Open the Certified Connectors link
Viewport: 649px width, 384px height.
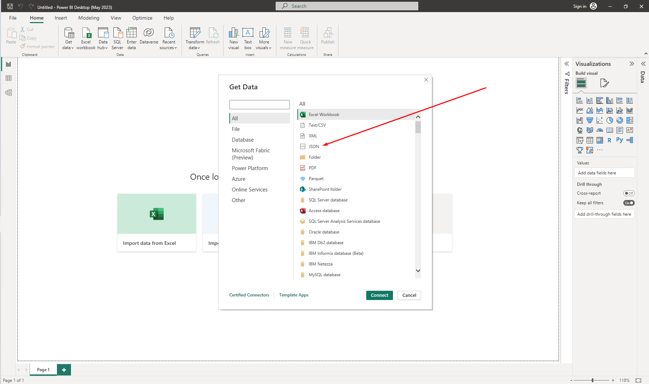249,295
